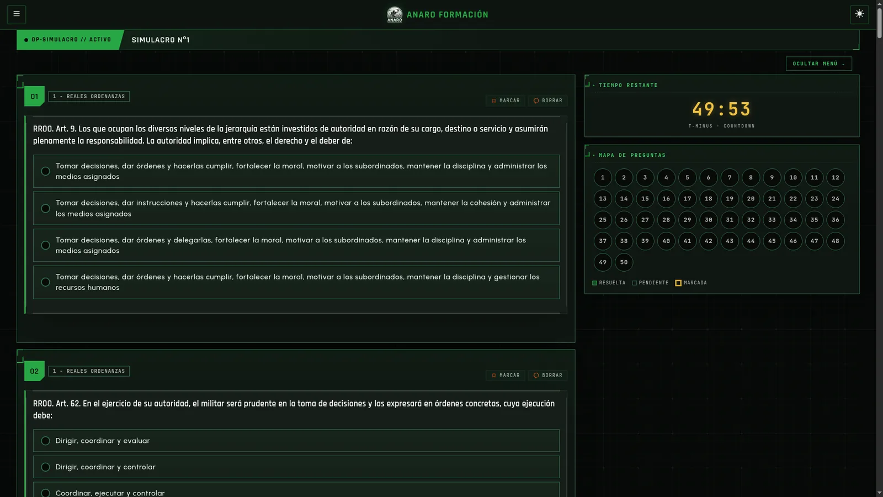
Task: Go to question 49
Action: (x=603, y=262)
